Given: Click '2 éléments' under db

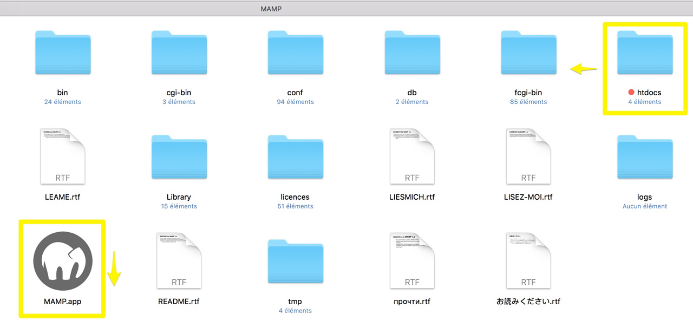Looking at the screenshot, I should click(x=412, y=102).
